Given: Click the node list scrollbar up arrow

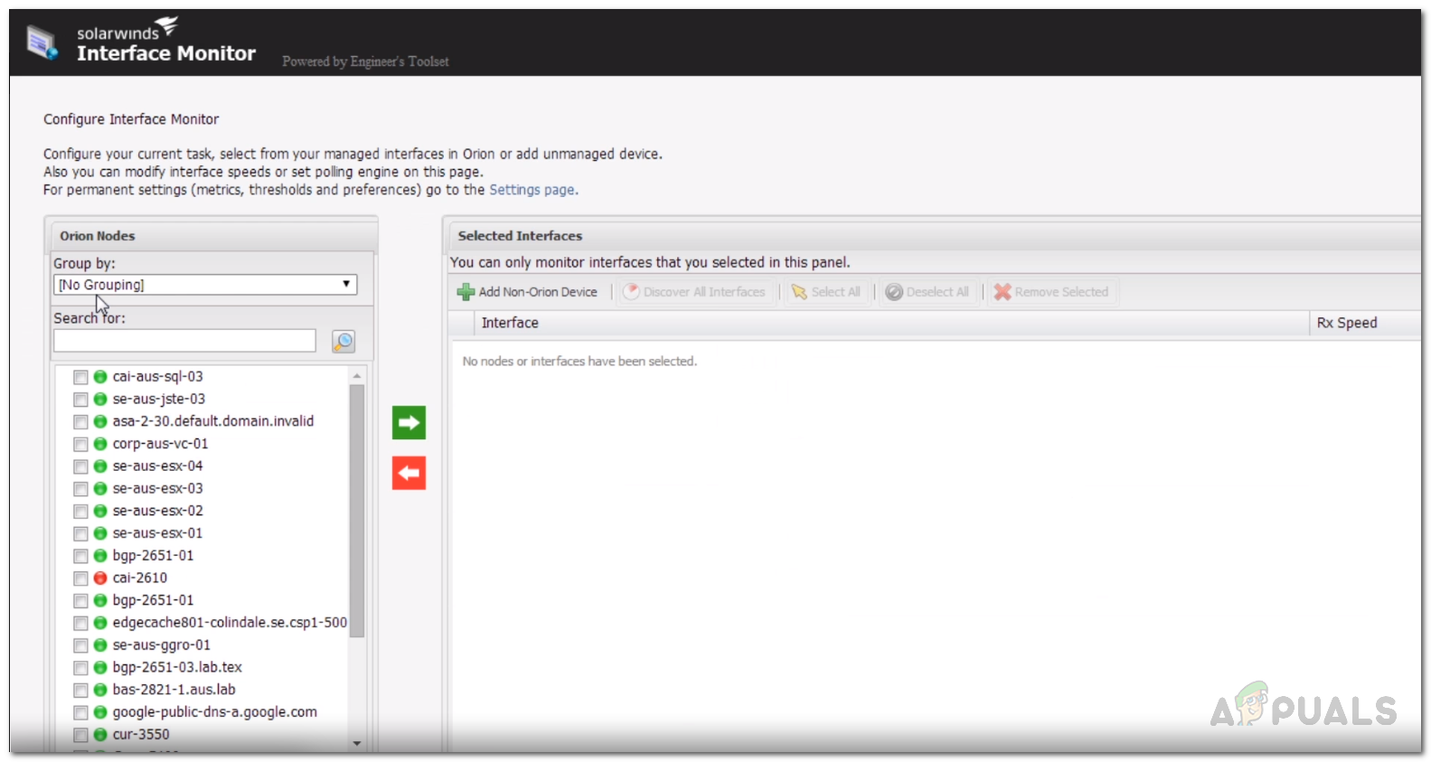Looking at the screenshot, I should [357, 375].
